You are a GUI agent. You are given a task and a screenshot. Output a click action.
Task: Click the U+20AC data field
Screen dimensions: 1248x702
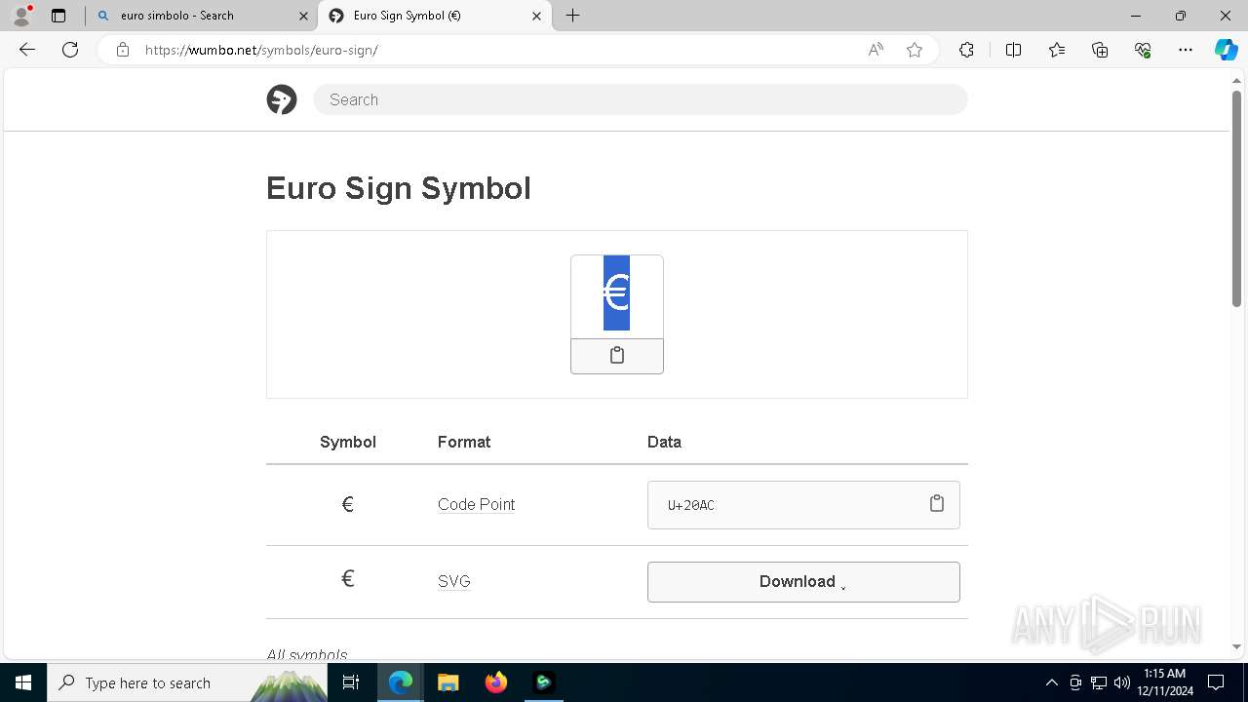[803, 505]
